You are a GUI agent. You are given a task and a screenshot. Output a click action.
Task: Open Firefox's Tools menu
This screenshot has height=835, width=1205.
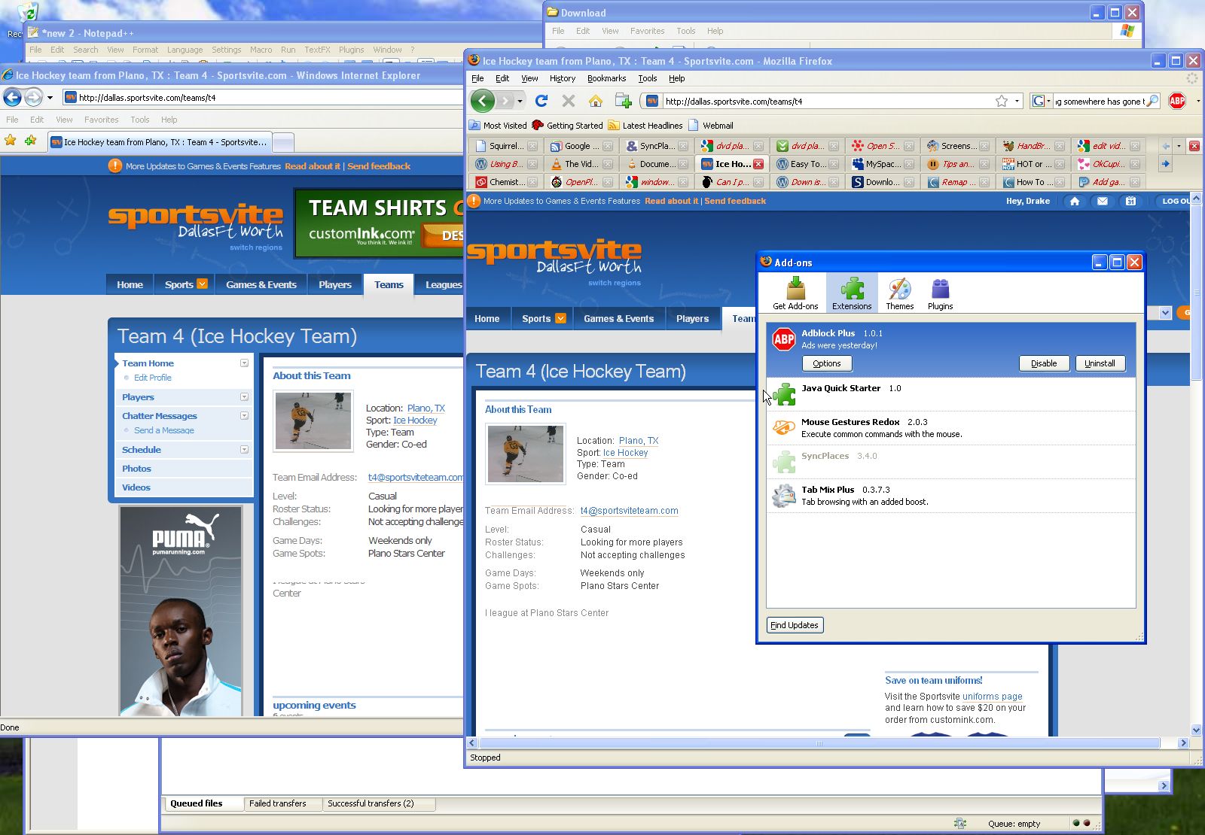coord(648,78)
